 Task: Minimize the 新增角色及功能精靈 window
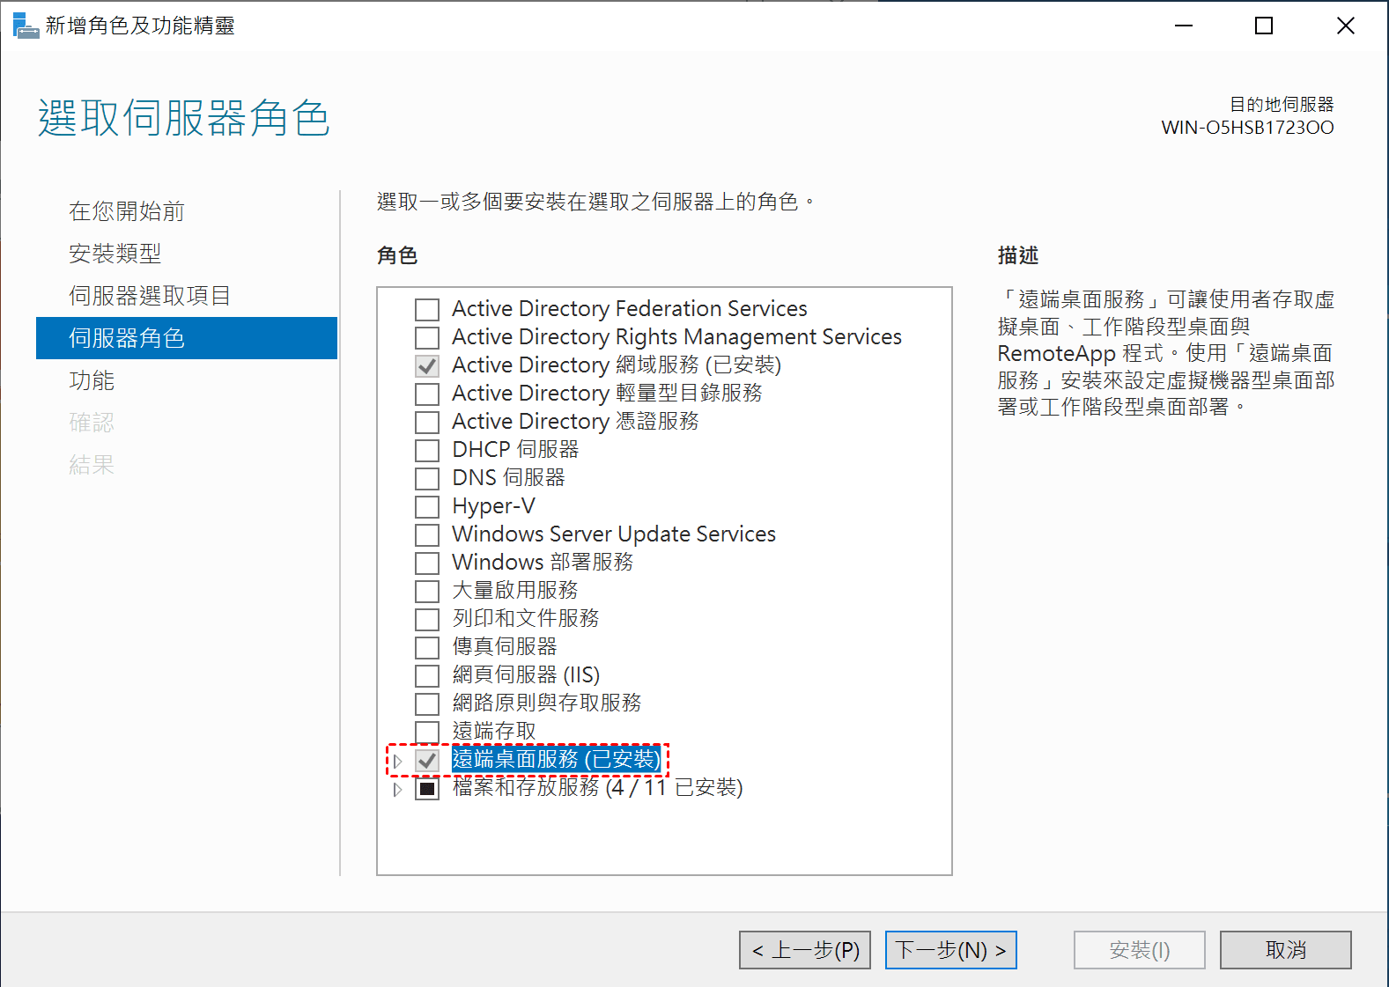coord(1184,26)
